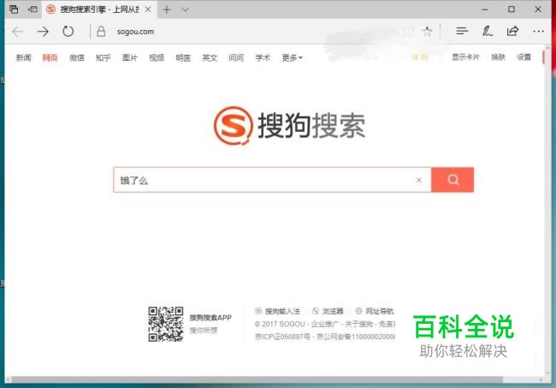Open the 问问 Q&A category
The height and width of the screenshot is (388, 556).
tap(236, 57)
